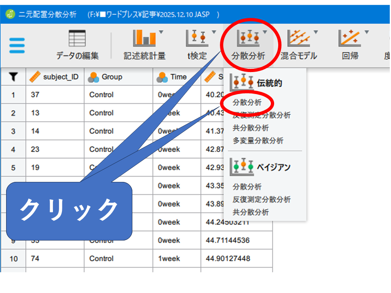Viewport: 391px width, 293px height.
Task: Expand the 回帰 dropdown arrow
Action: pyautogui.click(x=367, y=32)
